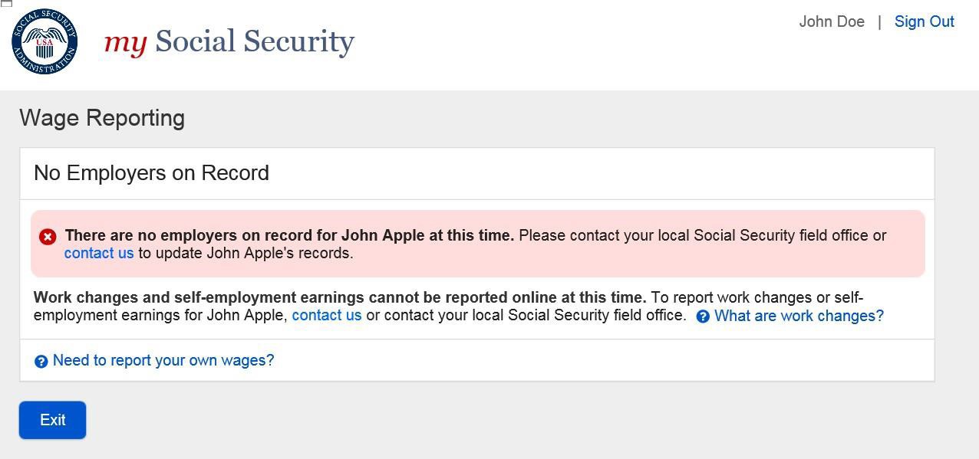The width and height of the screenshot is (979, 459).
Task: Click the 'Wage Reporting' page heading
Action: coord(102,118)
